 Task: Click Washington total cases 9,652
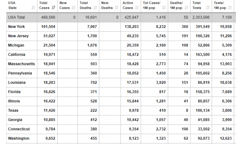50,138
